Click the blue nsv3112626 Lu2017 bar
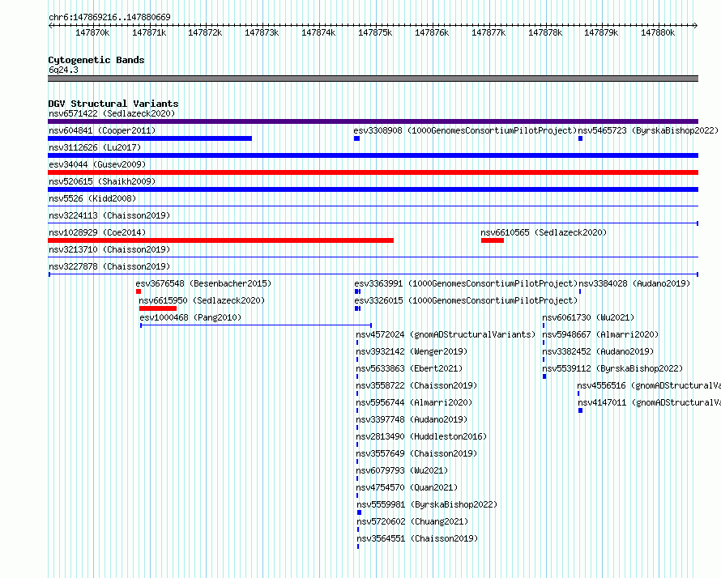This screenshot has width=721, height=578. click(373, 155)
